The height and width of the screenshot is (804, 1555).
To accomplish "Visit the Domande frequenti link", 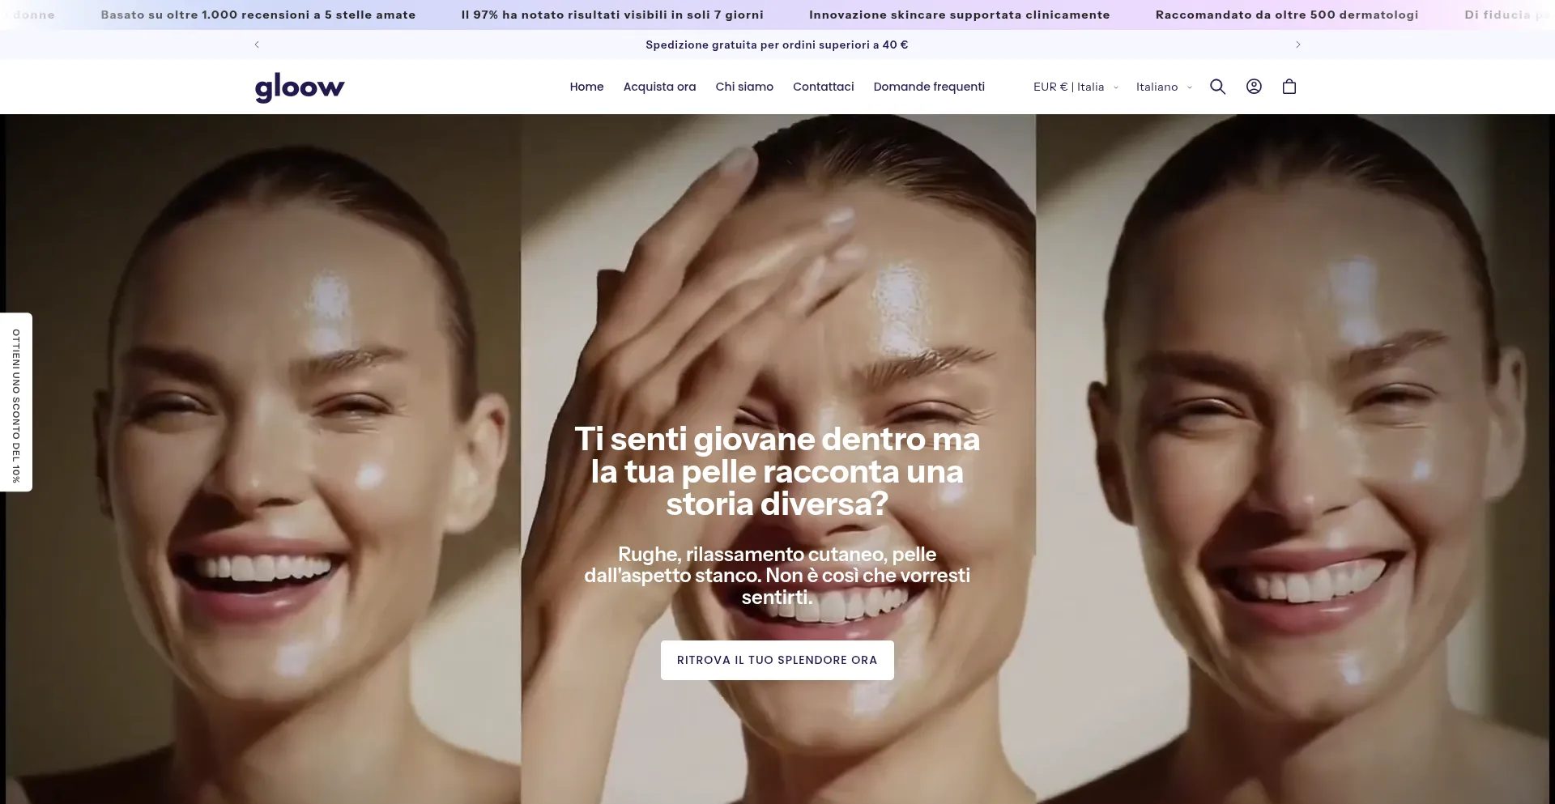I will [x=929, y=87].
